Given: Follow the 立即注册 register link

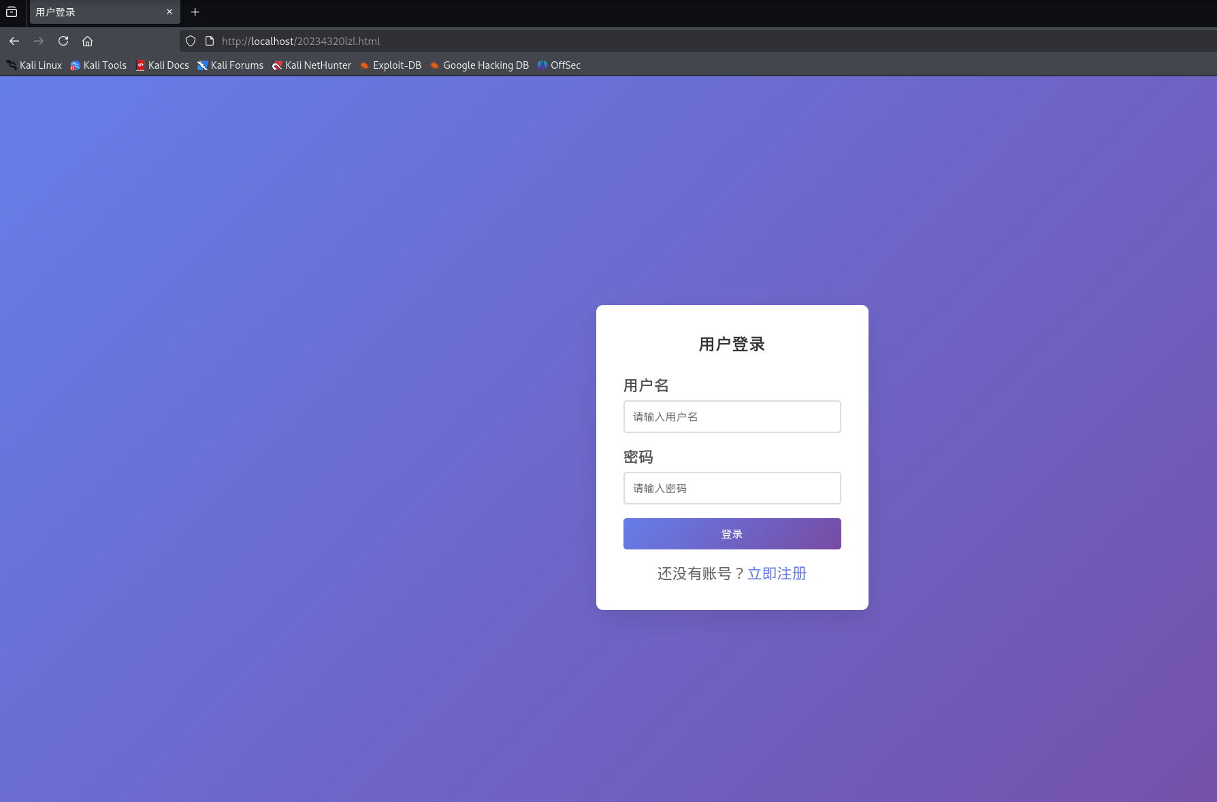Looking at the screenshot, I should coord(777,574).
